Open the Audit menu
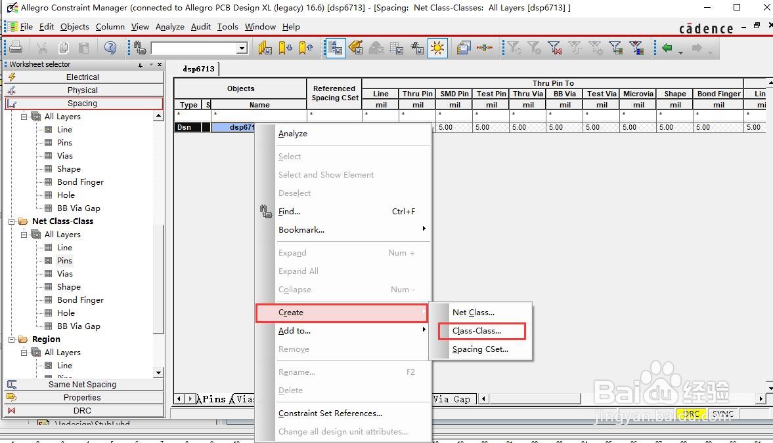The height and width of the screenshot is (443, 773). click(x=201, y=27)
